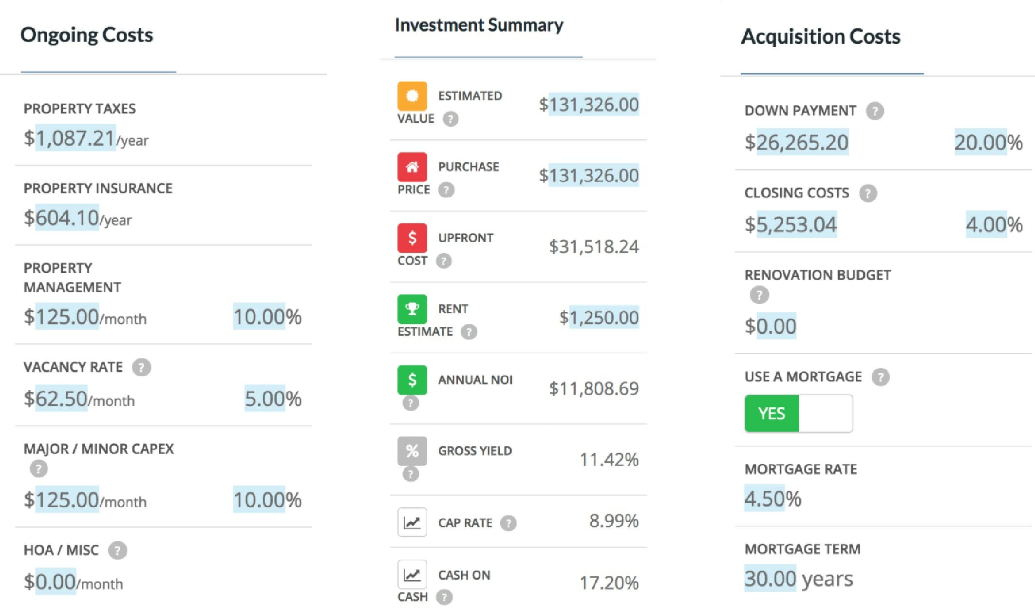
Task: Edit closing costs percentage 4.00%
Action: pyautogui.click(x=987, y=225)
